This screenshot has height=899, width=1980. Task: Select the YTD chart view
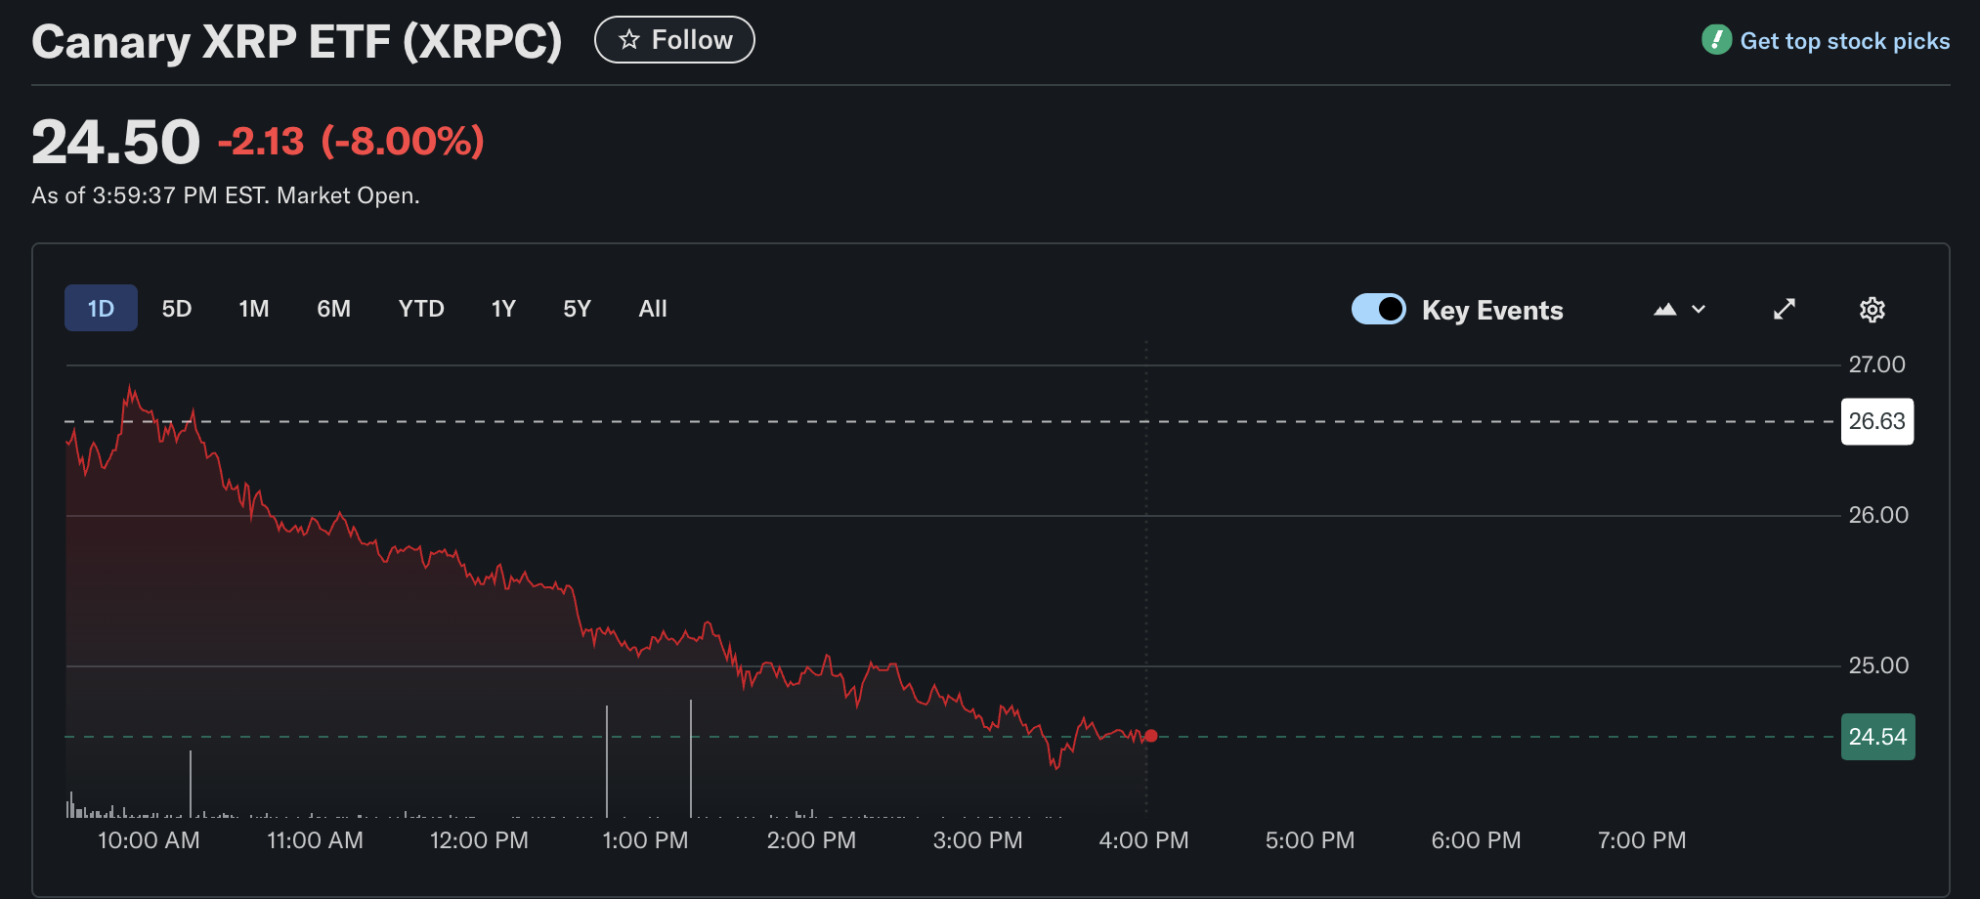(x=420, y=308)
